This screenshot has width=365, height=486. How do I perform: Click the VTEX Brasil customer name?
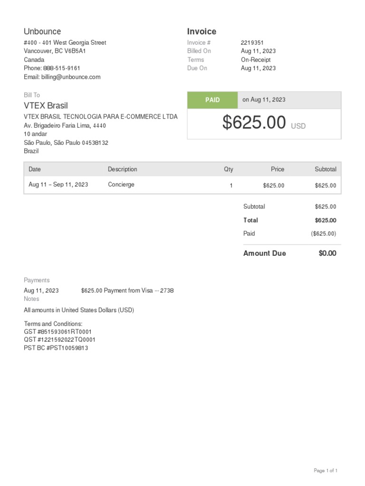[46, 105]
